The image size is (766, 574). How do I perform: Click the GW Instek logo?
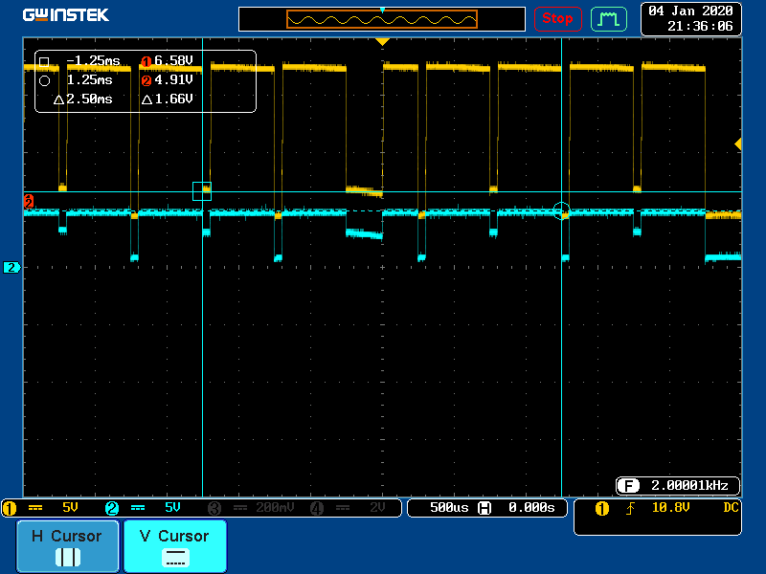tap(66, 15)
